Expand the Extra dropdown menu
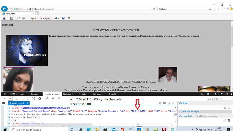 coord(57,18)
